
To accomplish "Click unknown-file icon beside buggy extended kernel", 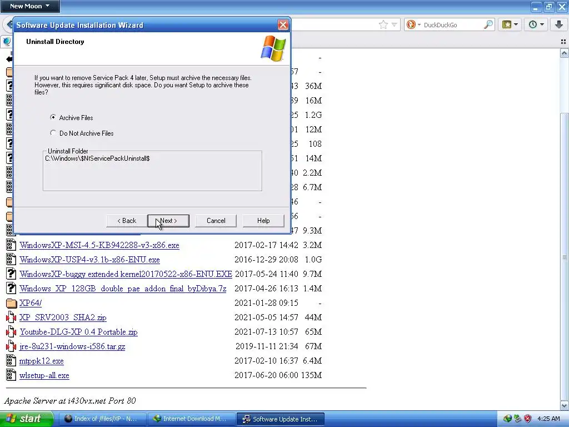I will click(x=11, y=274).
